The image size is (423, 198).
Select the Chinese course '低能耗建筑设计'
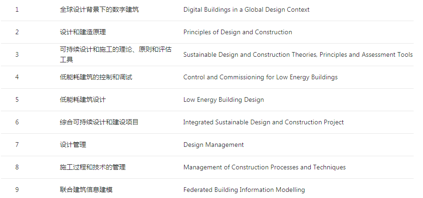tap(83, 100)
